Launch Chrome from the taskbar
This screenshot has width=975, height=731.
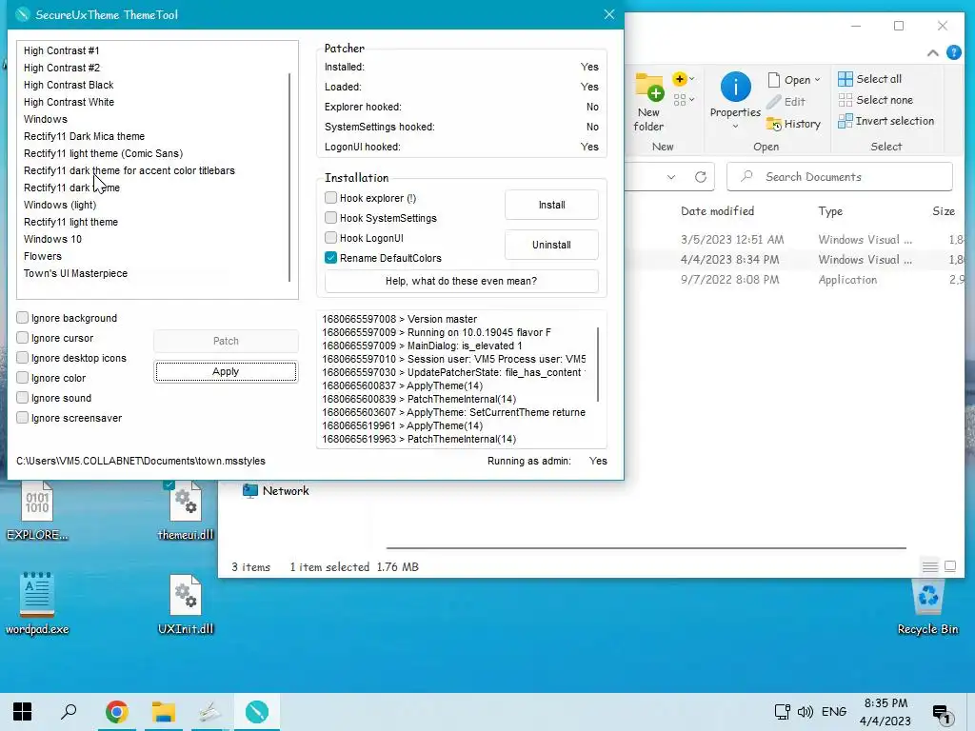click(116, 712)
